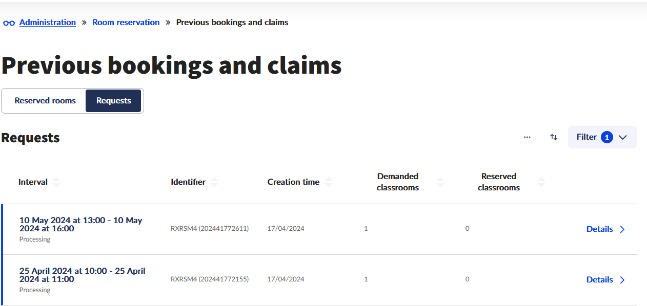Select the 10 May 2024 request row
647x306 pixels.
tap(80, 225)
